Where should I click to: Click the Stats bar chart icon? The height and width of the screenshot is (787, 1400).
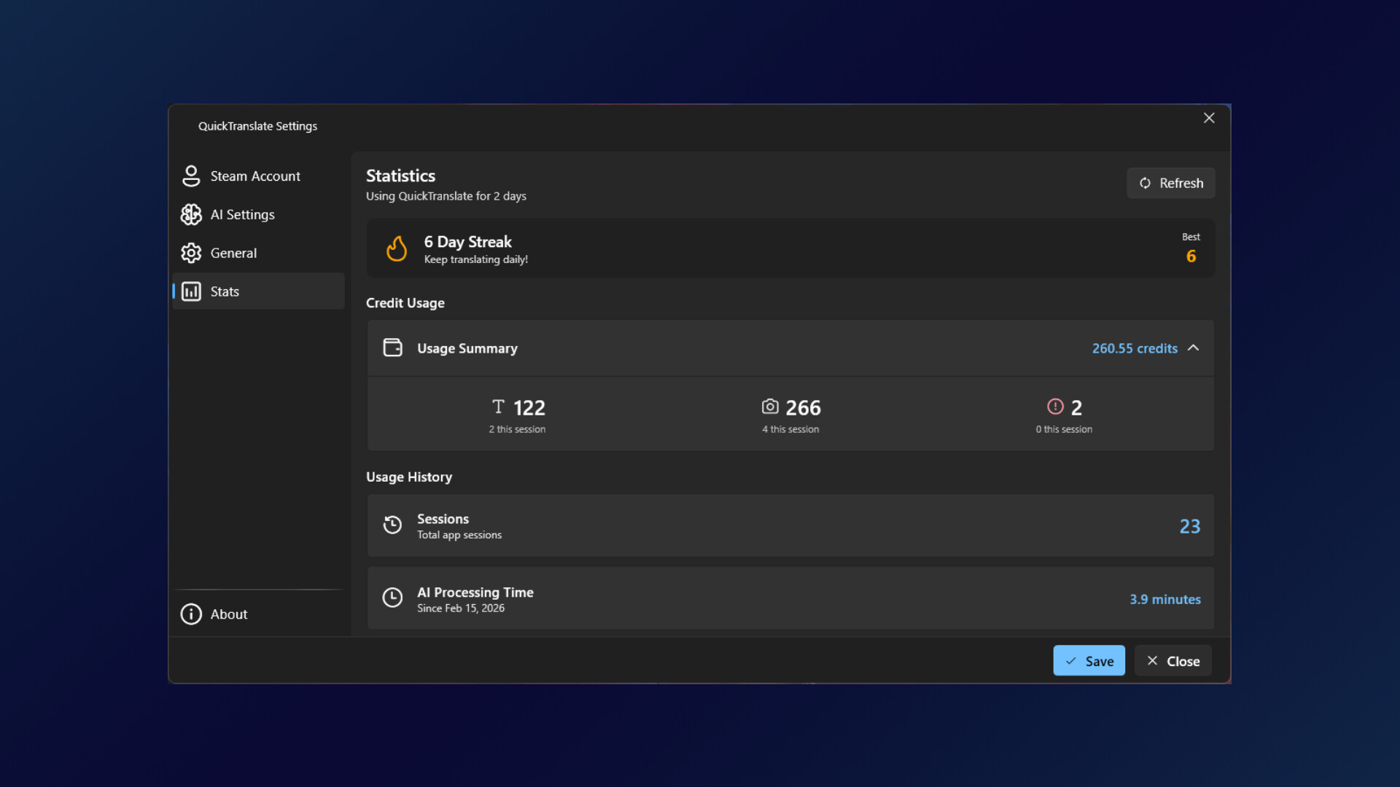[x=191, y=291]
